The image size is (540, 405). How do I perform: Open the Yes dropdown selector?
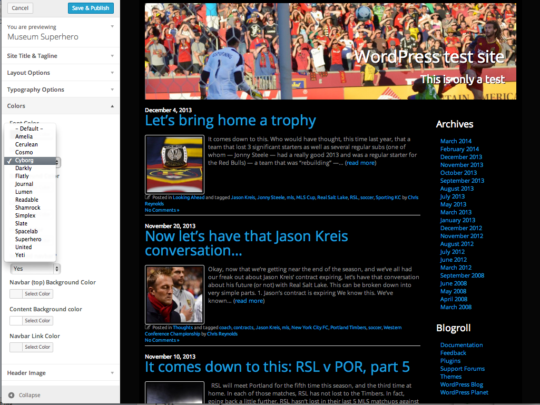[35, 269]
